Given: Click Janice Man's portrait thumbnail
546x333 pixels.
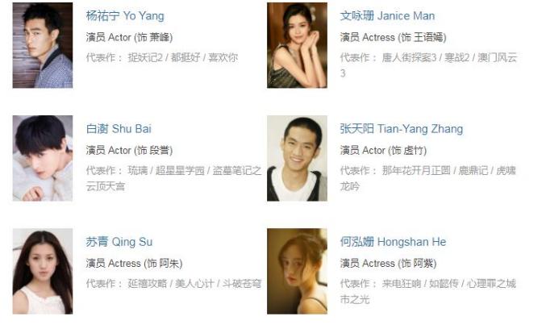Looking at the screenshot, I should tap(297, 45).
